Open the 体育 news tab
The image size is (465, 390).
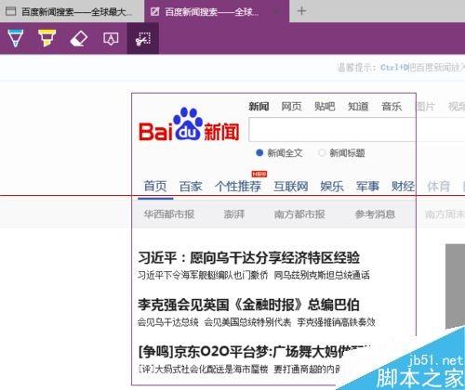click(438, 187)
